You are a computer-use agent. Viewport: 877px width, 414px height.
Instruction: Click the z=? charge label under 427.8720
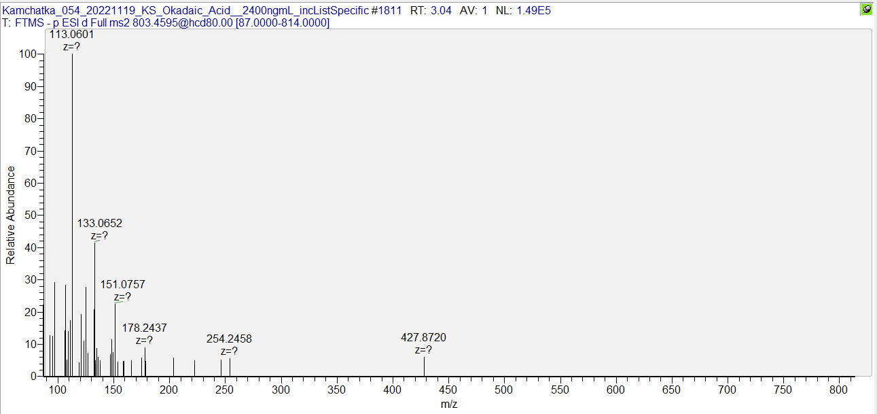pyautogui.click(x=423, y=350)
